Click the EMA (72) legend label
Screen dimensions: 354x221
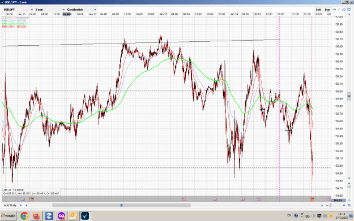click(14, 21)
